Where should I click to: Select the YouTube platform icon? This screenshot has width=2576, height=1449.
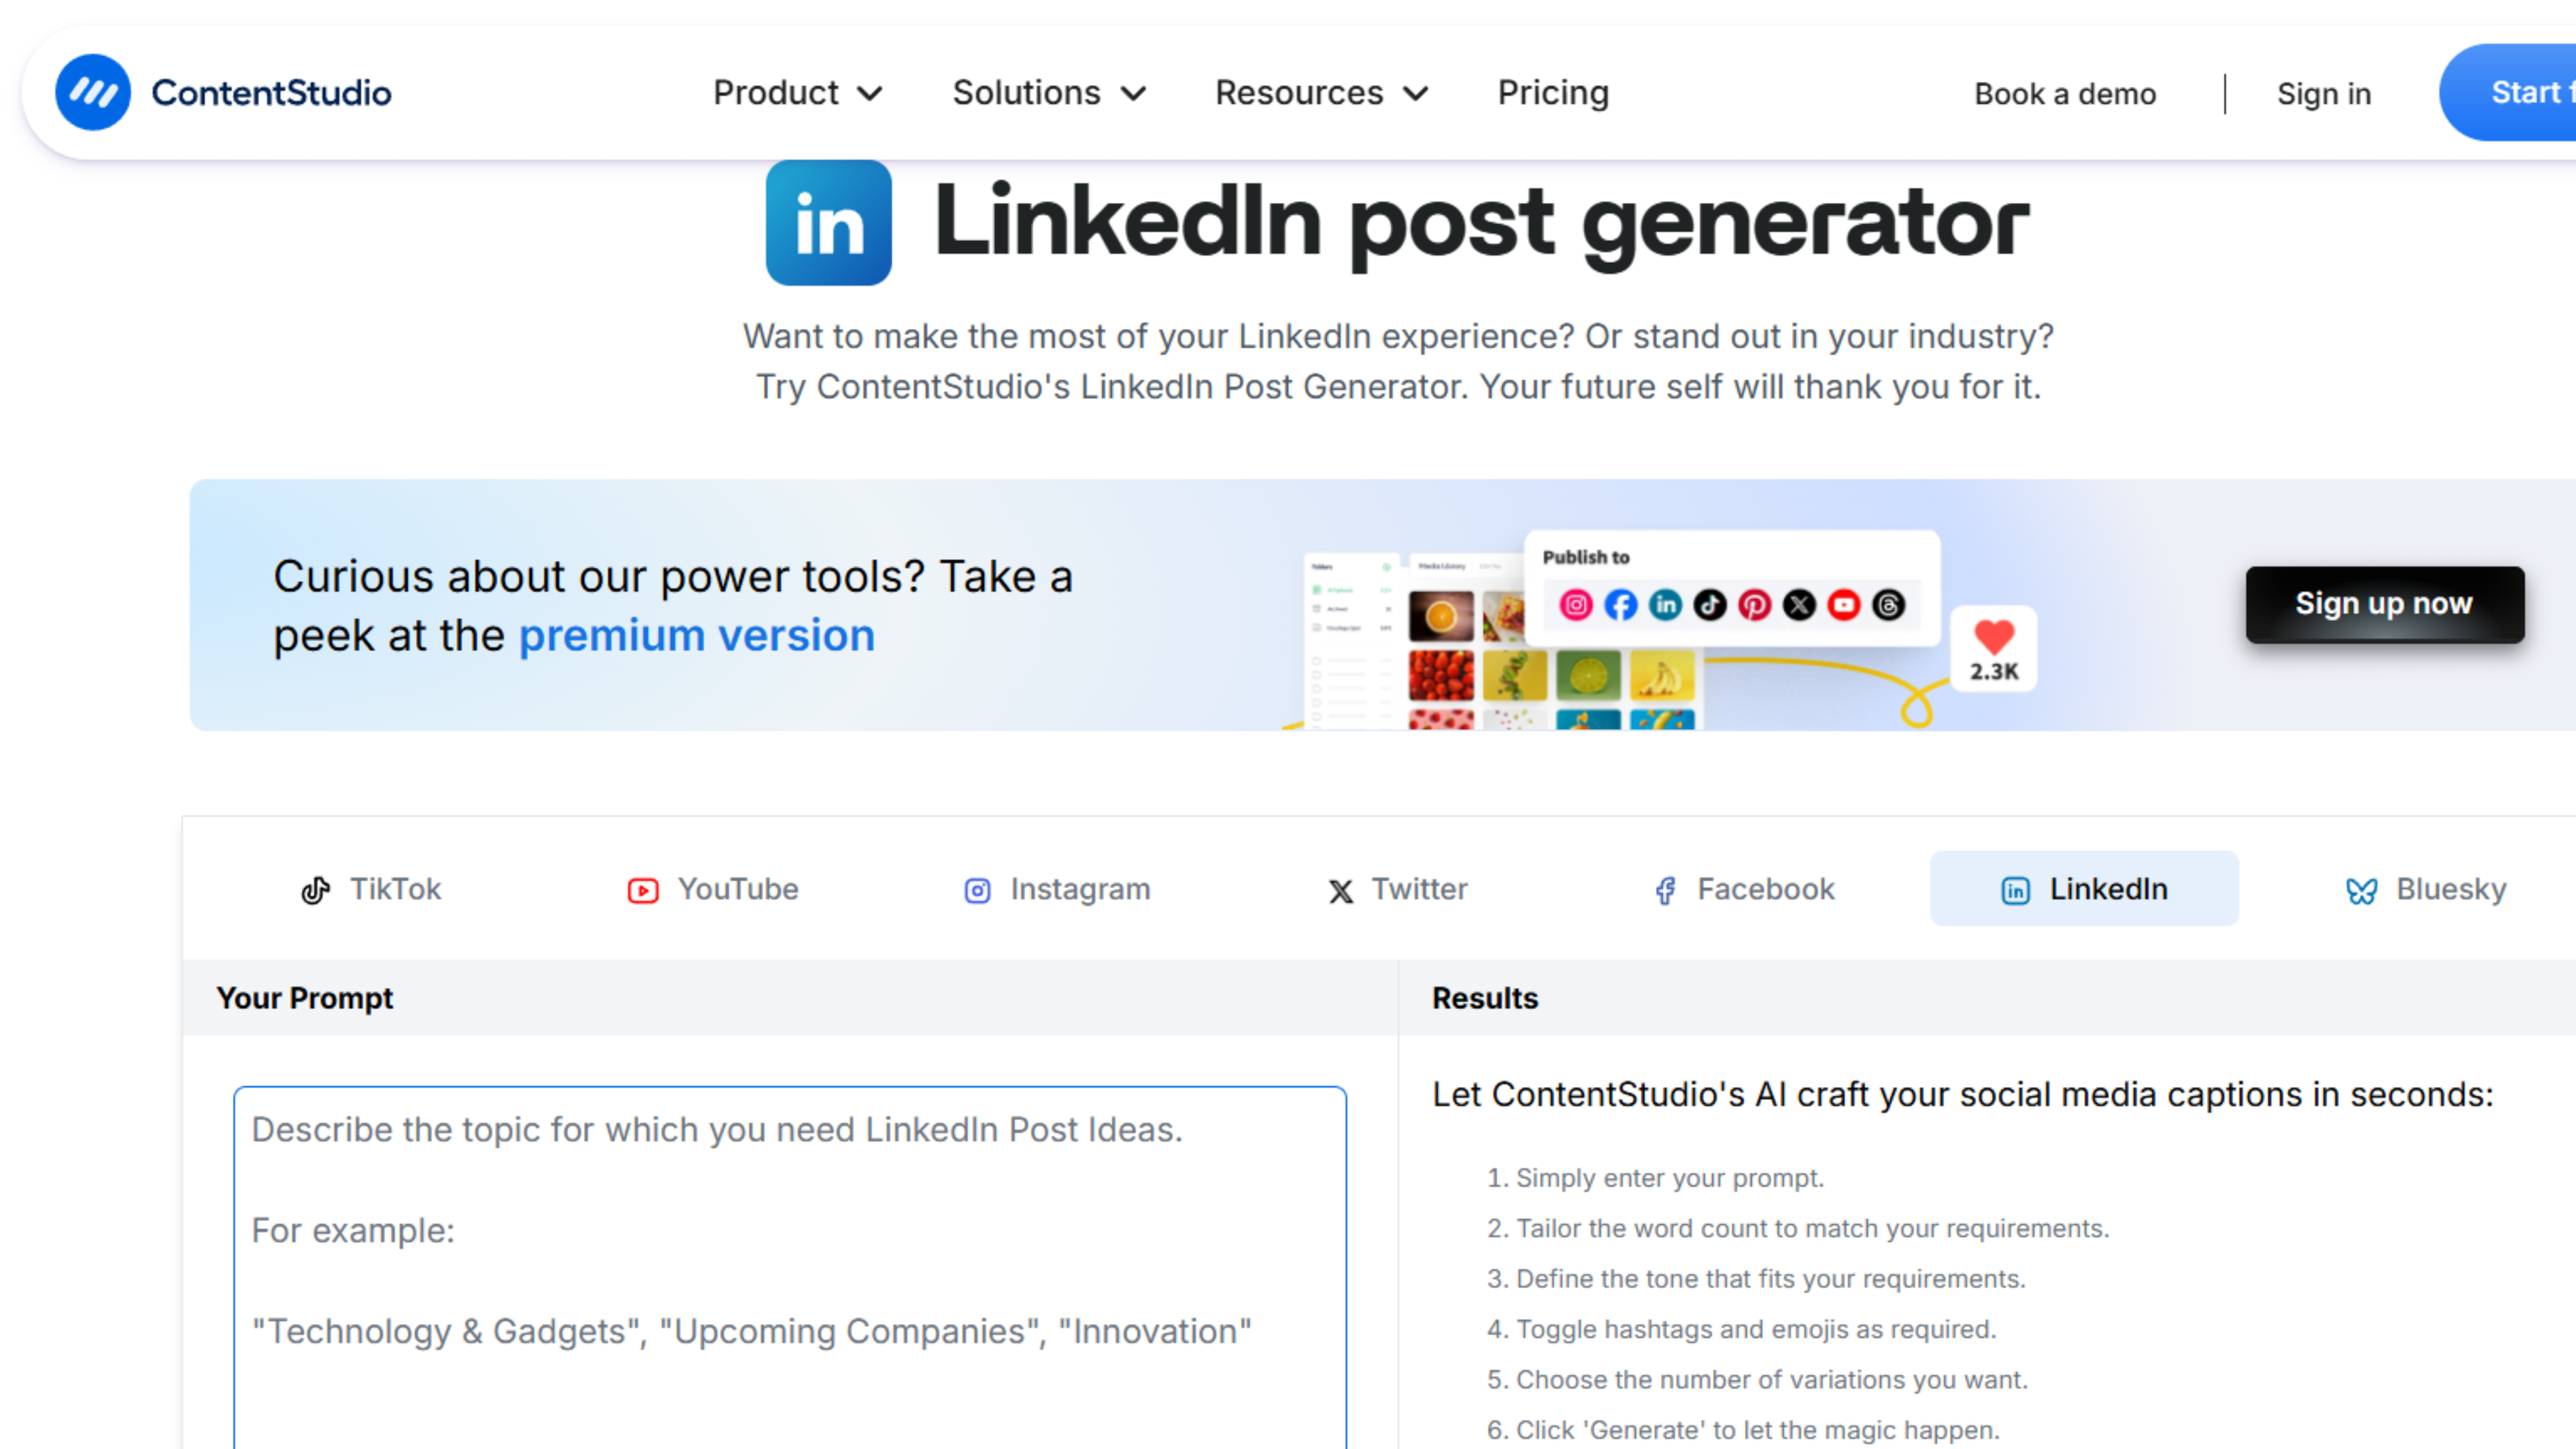pos(643,889)
